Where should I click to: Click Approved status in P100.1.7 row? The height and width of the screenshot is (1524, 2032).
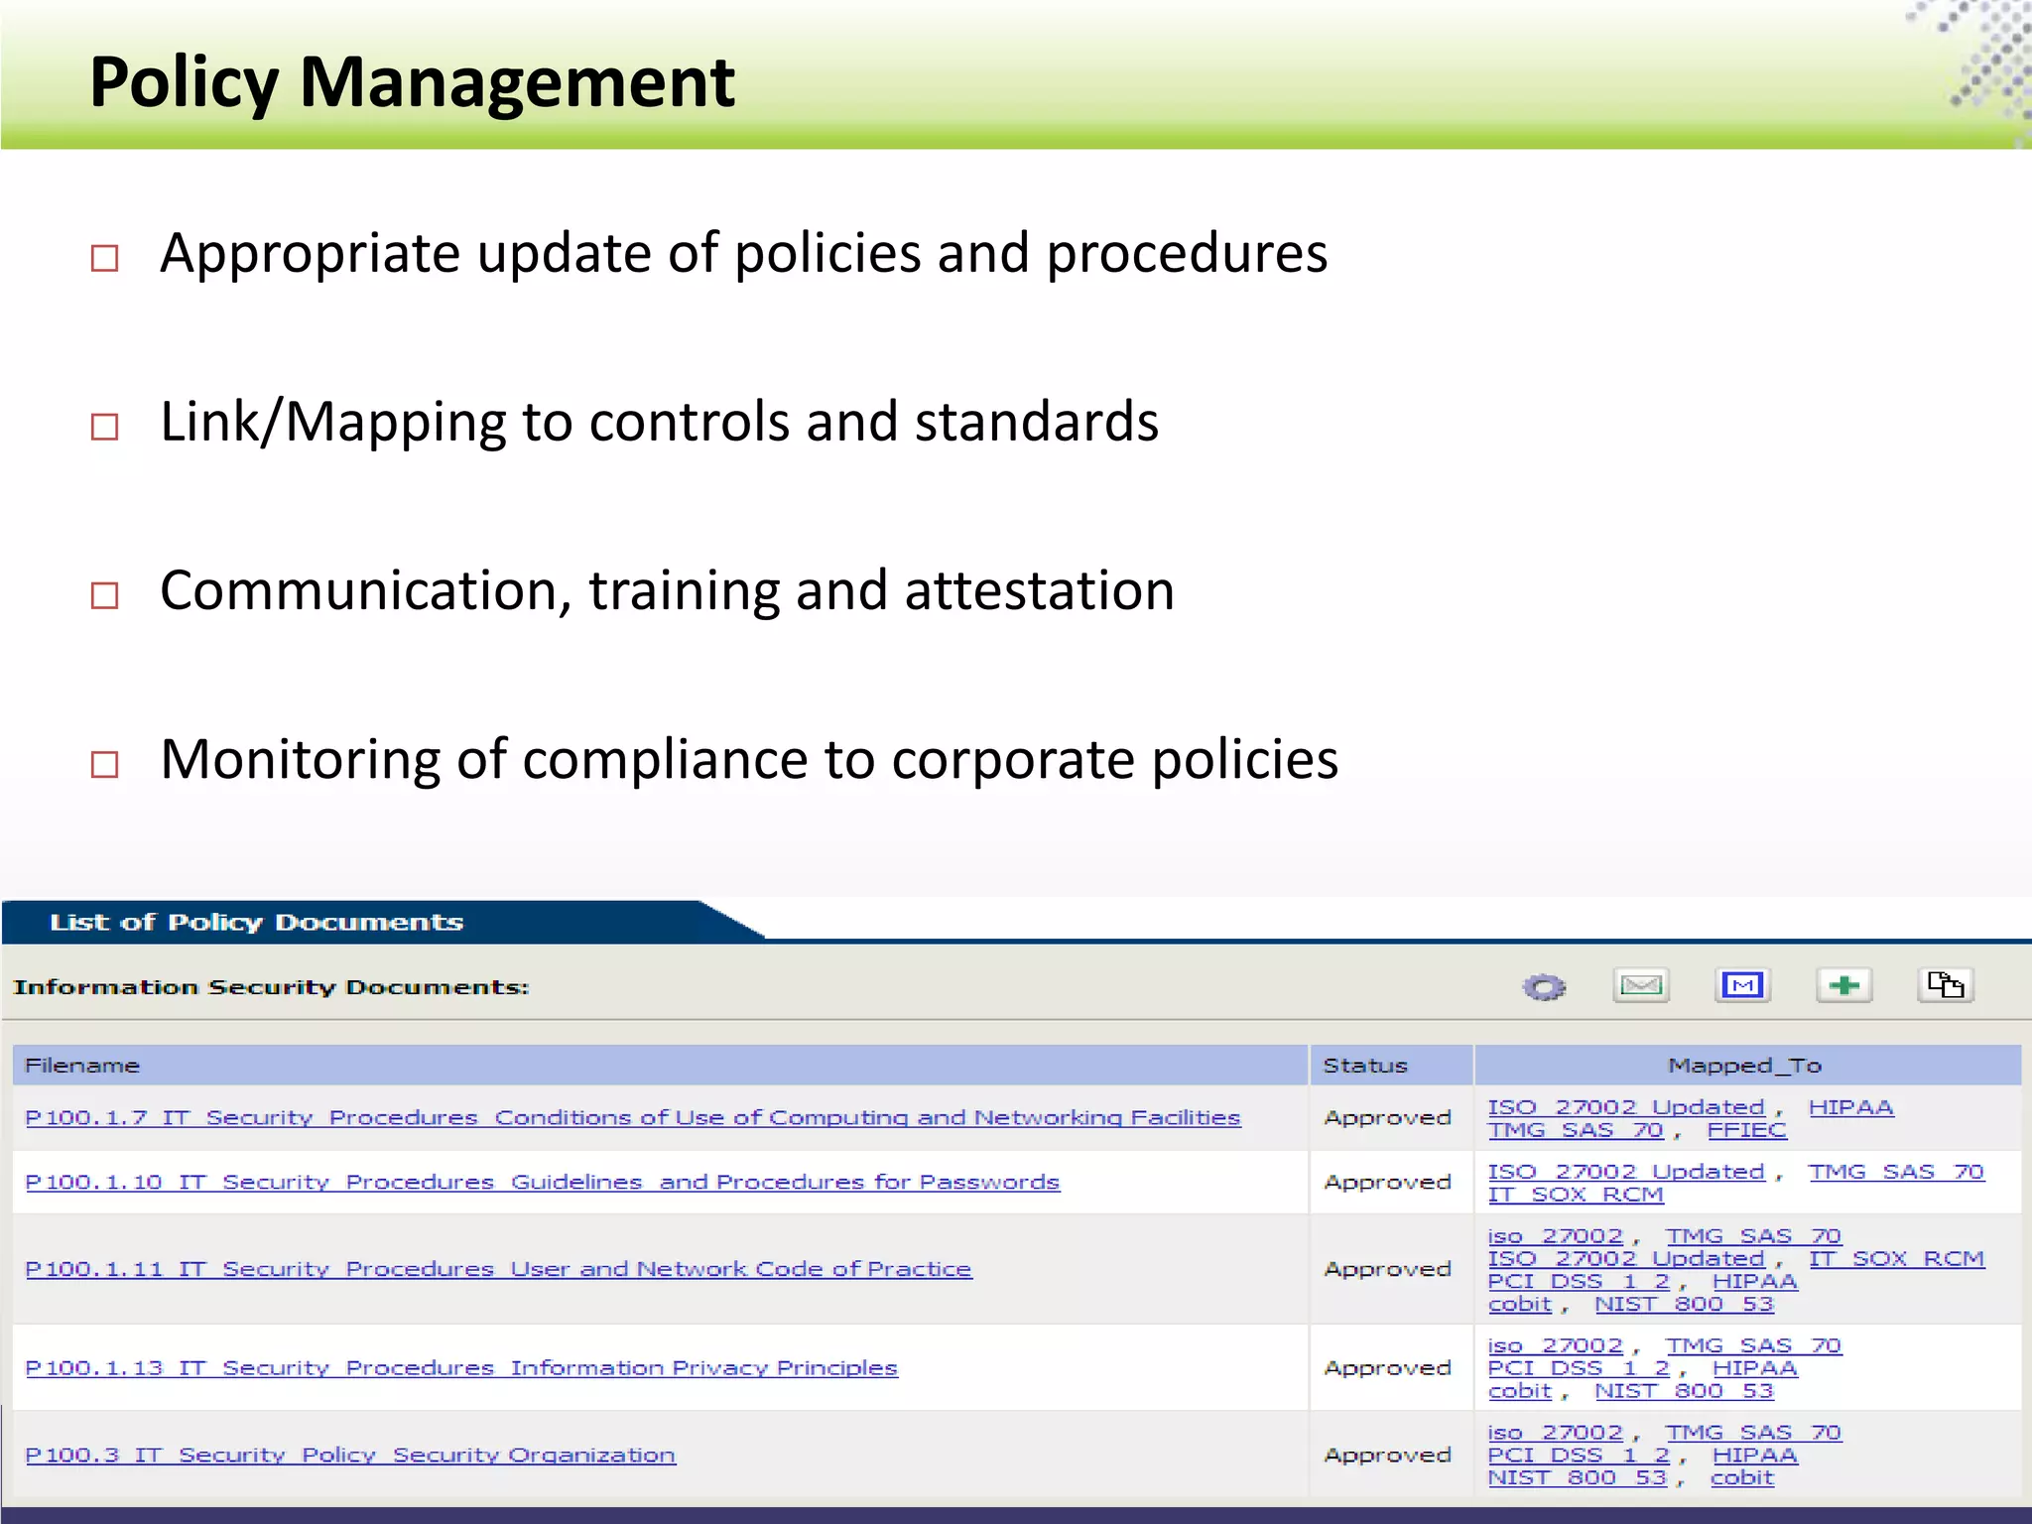coord(1387,1117)
